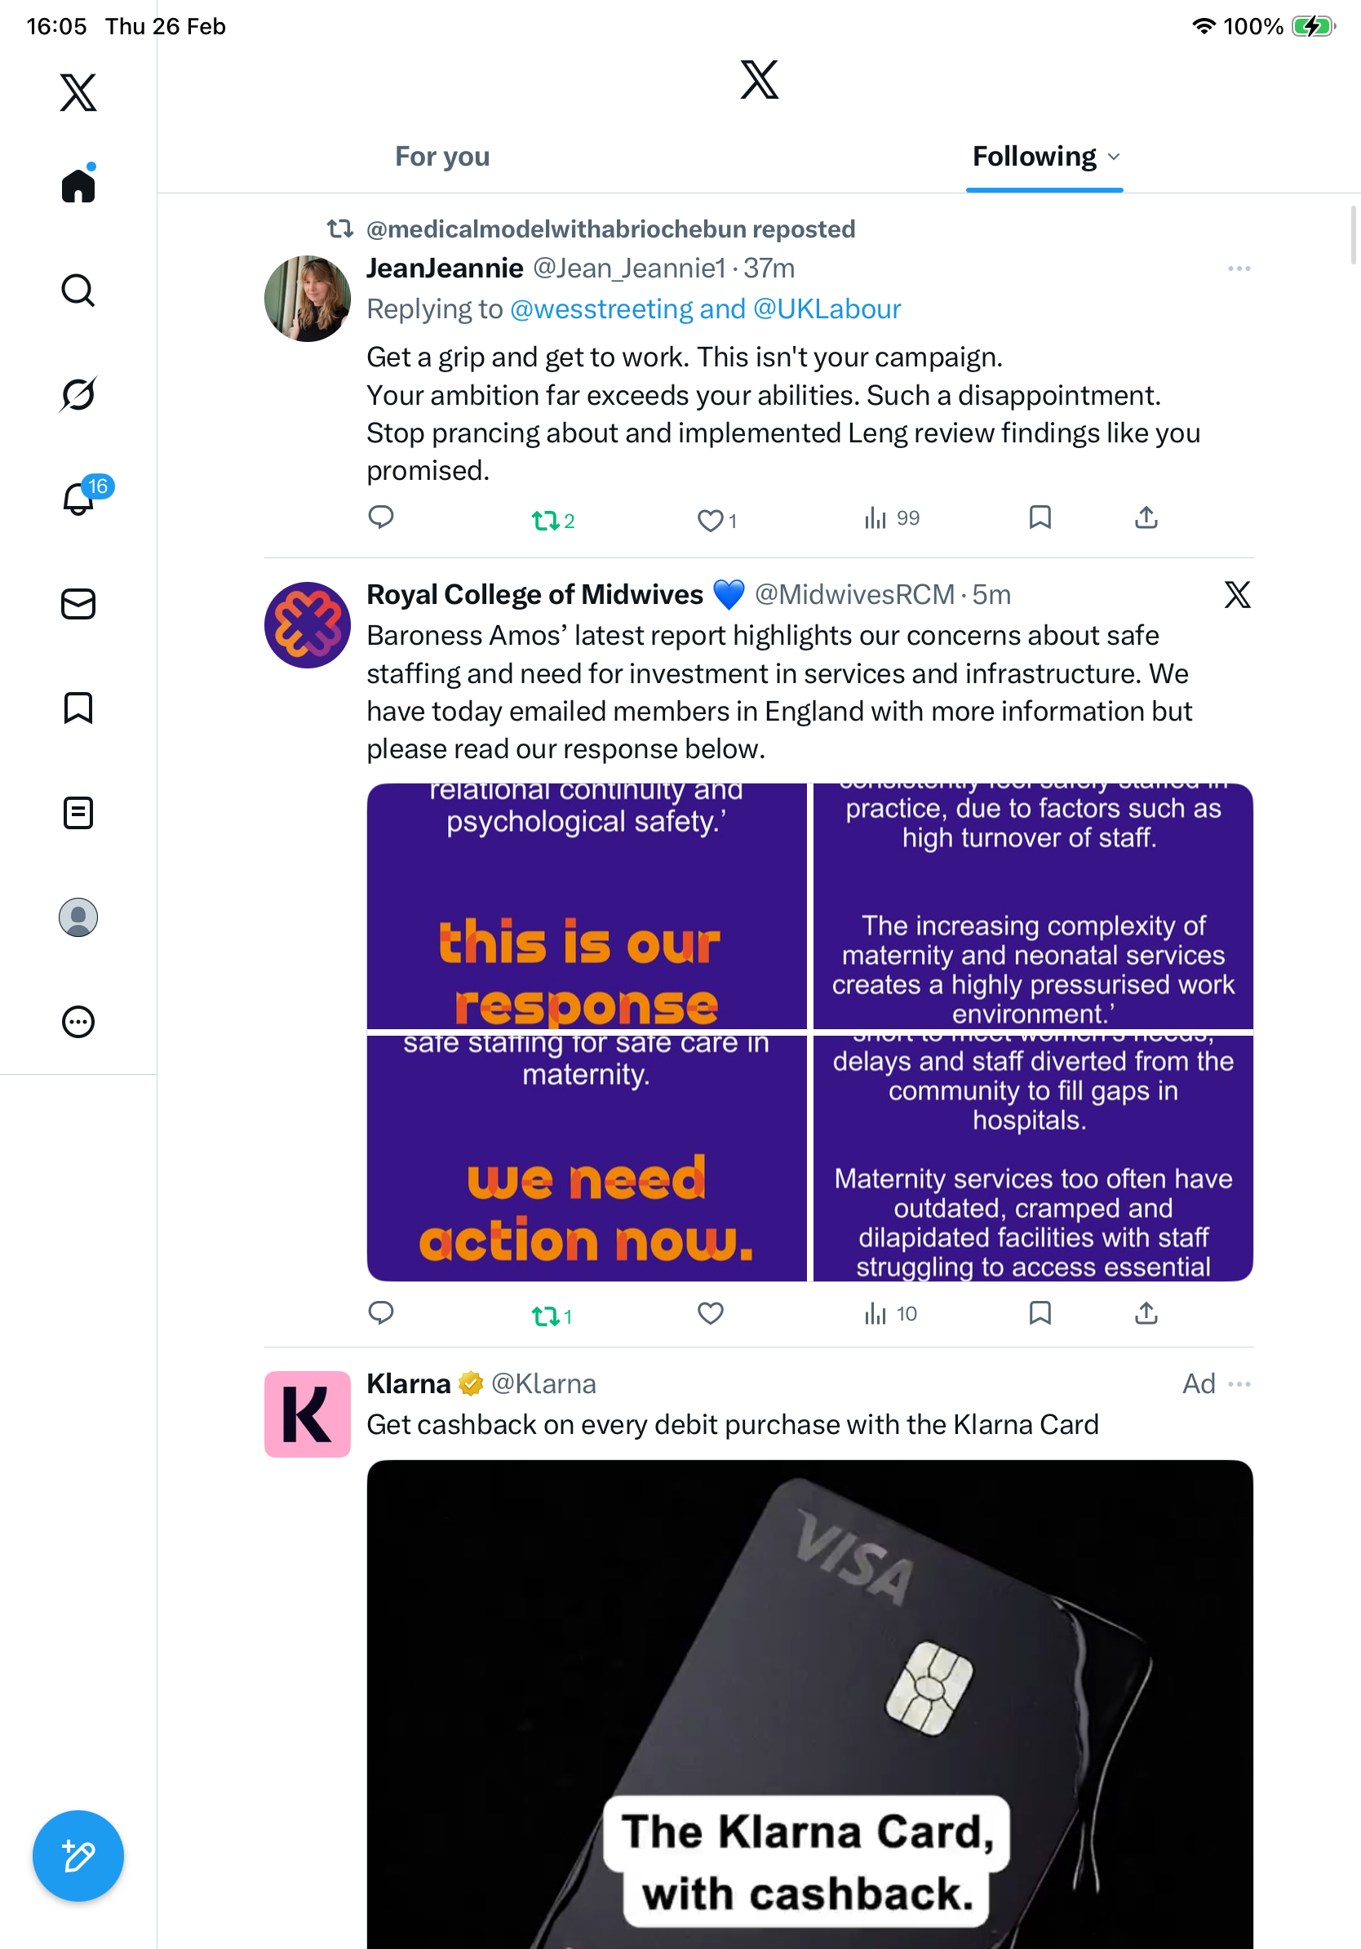Open Notifications bell with 16 badge

pyautogui.click(x=79, y=499)
